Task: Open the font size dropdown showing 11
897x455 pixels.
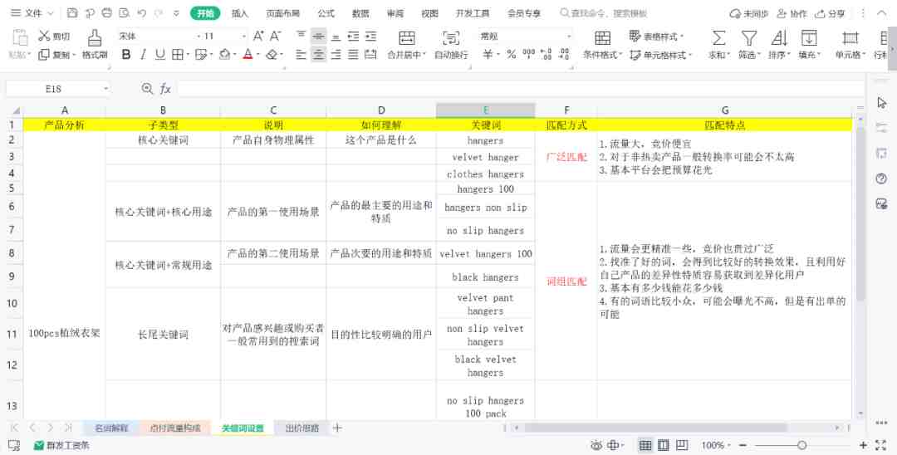Action: click(243, 36)
